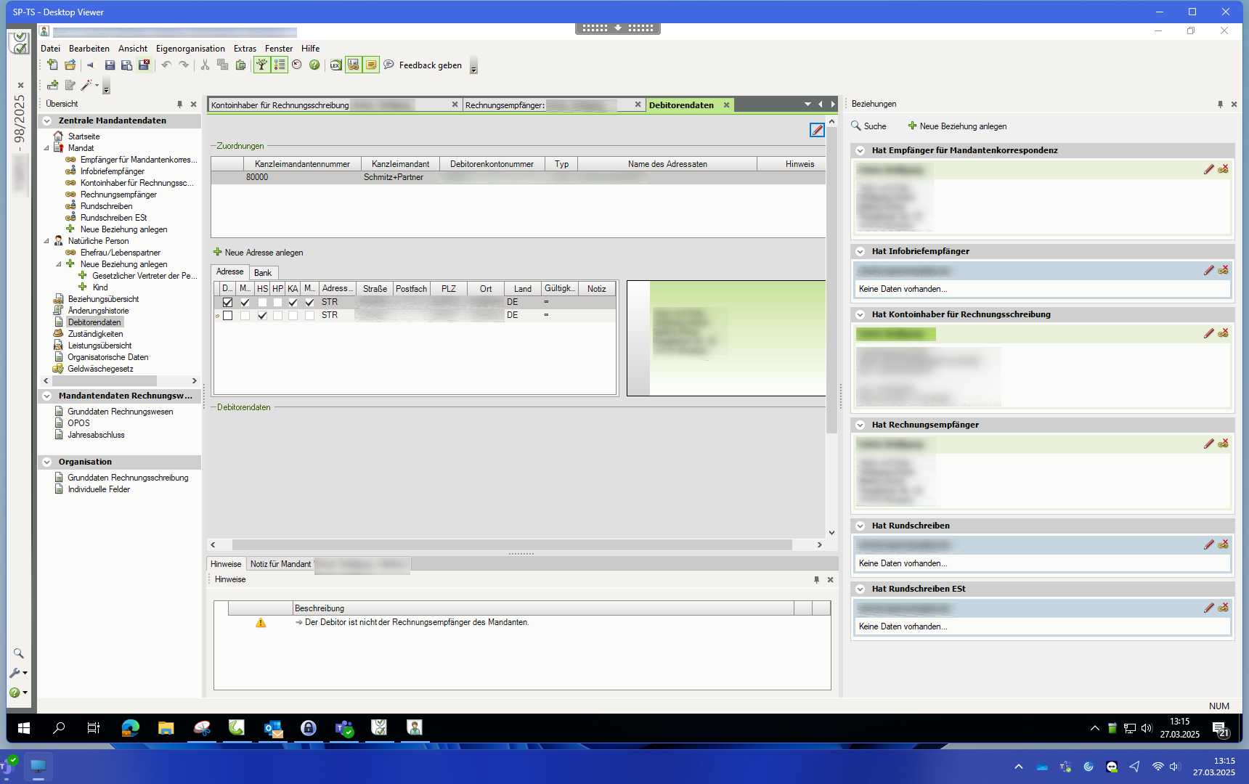This screenshot has height=784, width=1249.
Task: Collapse the Mandat tree node
Action: point(46,148)
